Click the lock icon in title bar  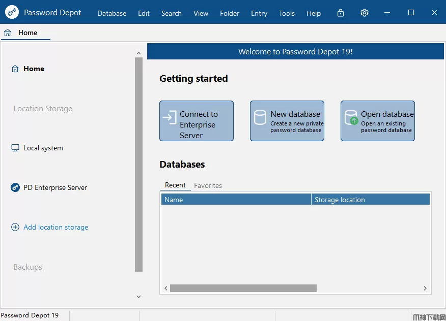coord(341,13)
